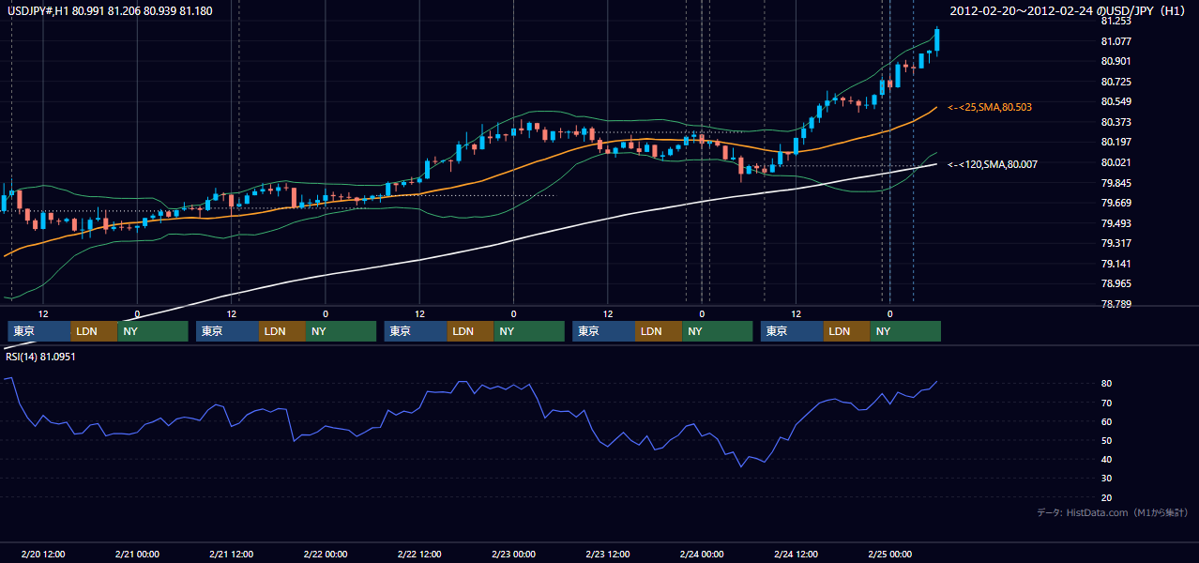Click the 25 SMA label reading 80.503
Screen dimensions: 1199x563
point(990,108)
